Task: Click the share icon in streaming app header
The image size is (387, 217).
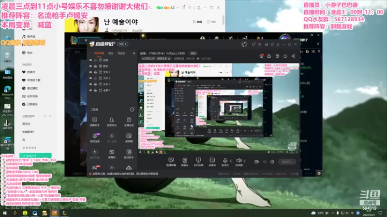Action: pos(293,56)
